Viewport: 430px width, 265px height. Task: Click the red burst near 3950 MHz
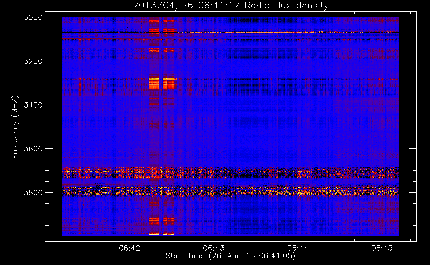tap(162, 221)
